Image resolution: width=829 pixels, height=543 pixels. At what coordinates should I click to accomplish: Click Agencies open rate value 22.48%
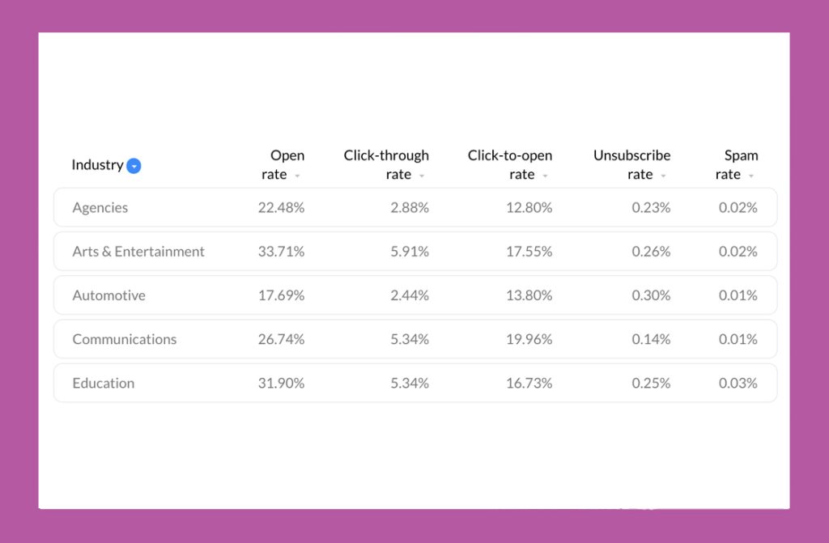[x=281, y=208]
